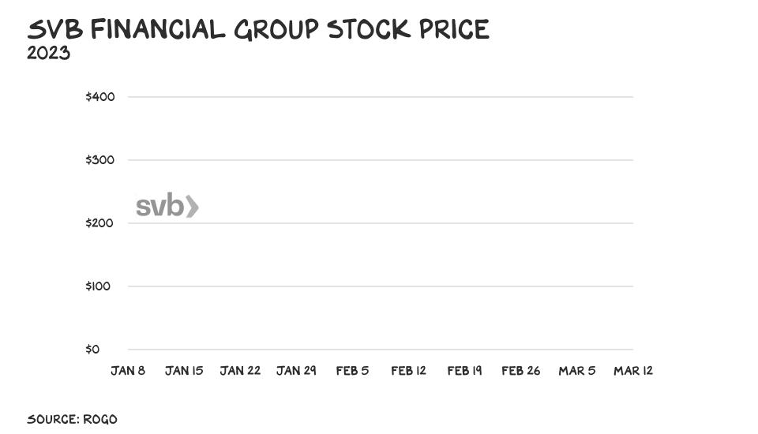Click the Source: Rogo attribution text
The width and height of the screenshot is (758, 434).
[x=72, y=419]
